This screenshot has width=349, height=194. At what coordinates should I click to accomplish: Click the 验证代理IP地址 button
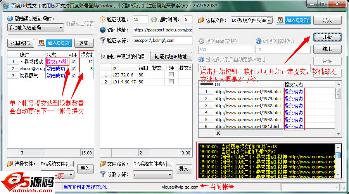point(171,56)
